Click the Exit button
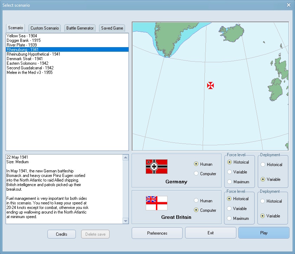Screen dimensions: 295x254 click(x=210, y=233)
